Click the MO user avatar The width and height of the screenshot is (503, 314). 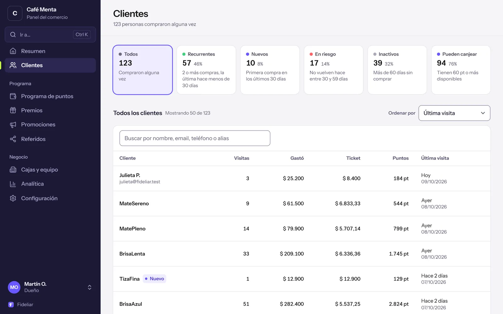(x=14, y=287)
